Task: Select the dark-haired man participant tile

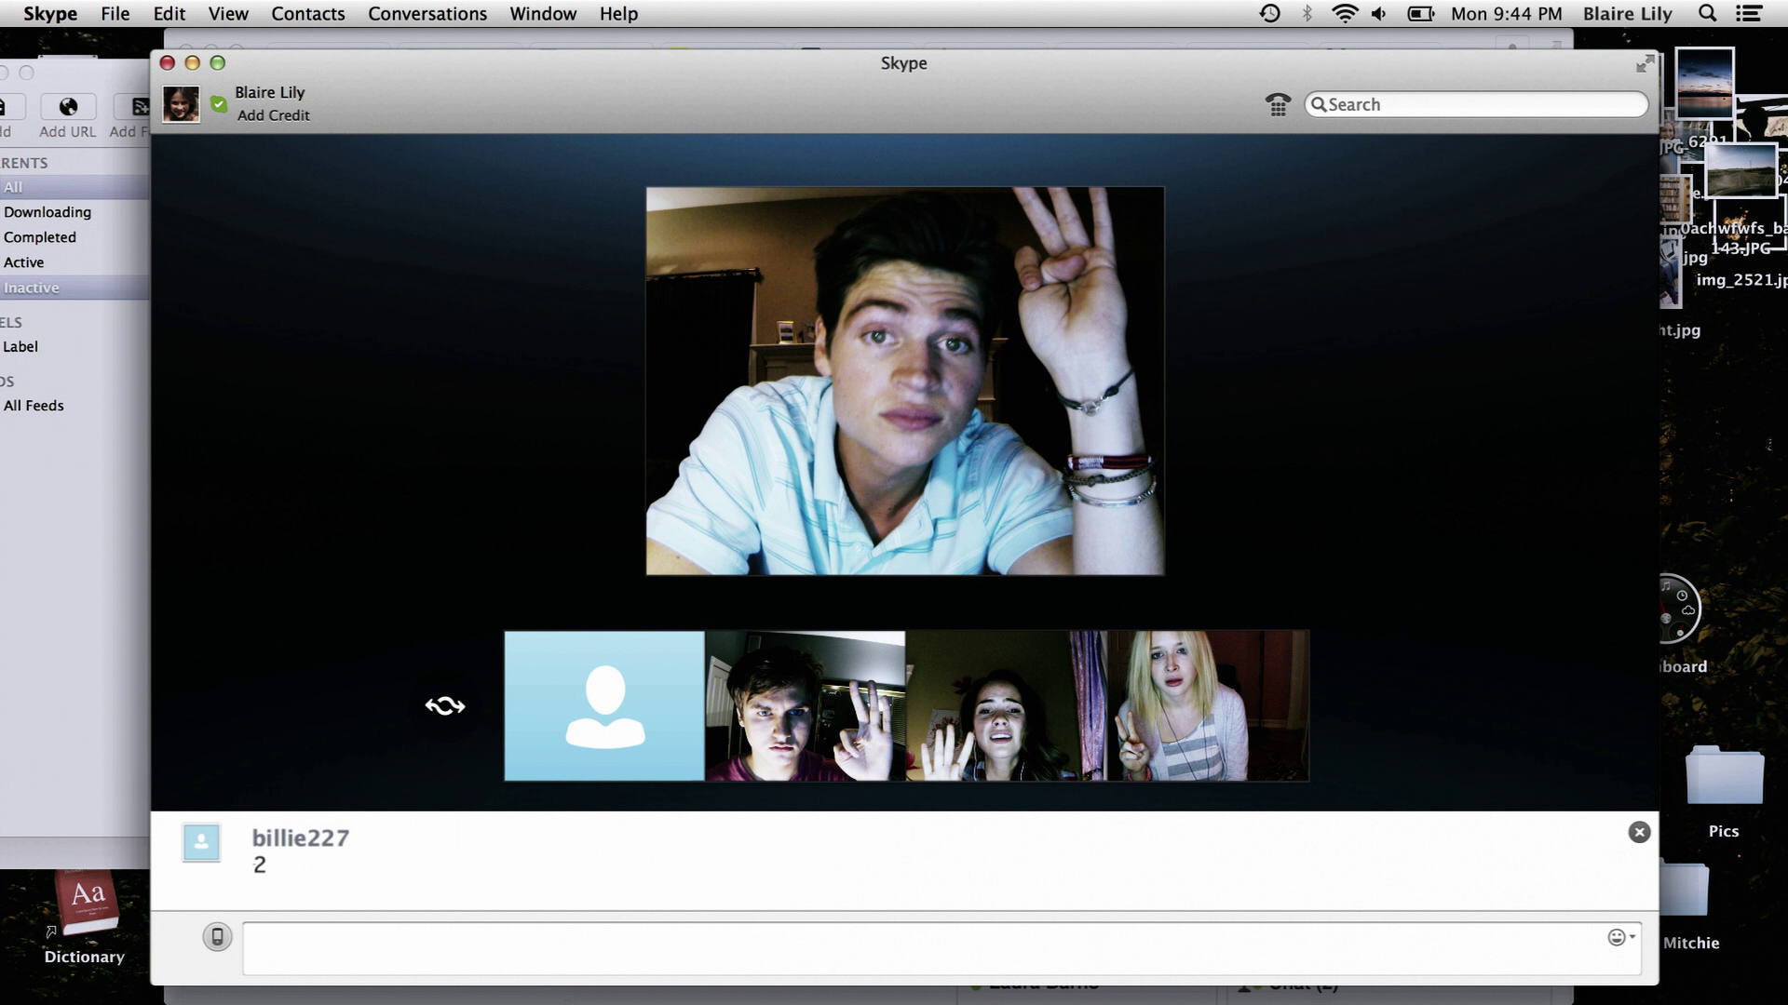Action: tap(806, 705)
